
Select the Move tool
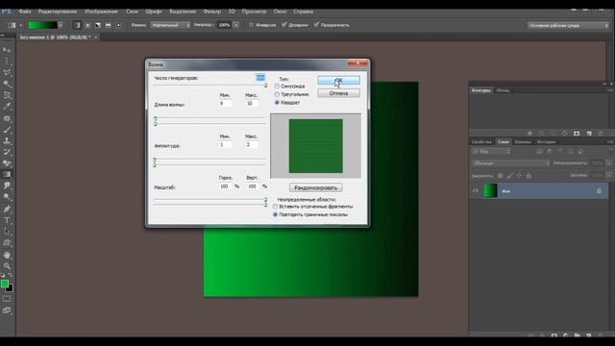click(x=7, y=50)
